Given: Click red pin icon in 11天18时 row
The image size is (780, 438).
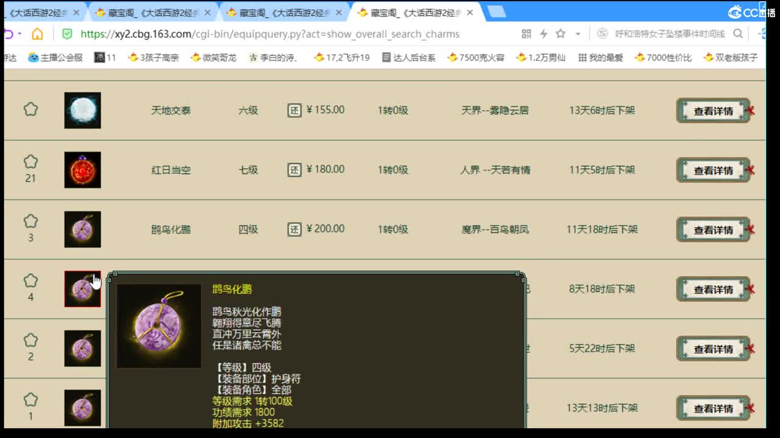Looking at the screenshot, I should click(x=750, y=230).
